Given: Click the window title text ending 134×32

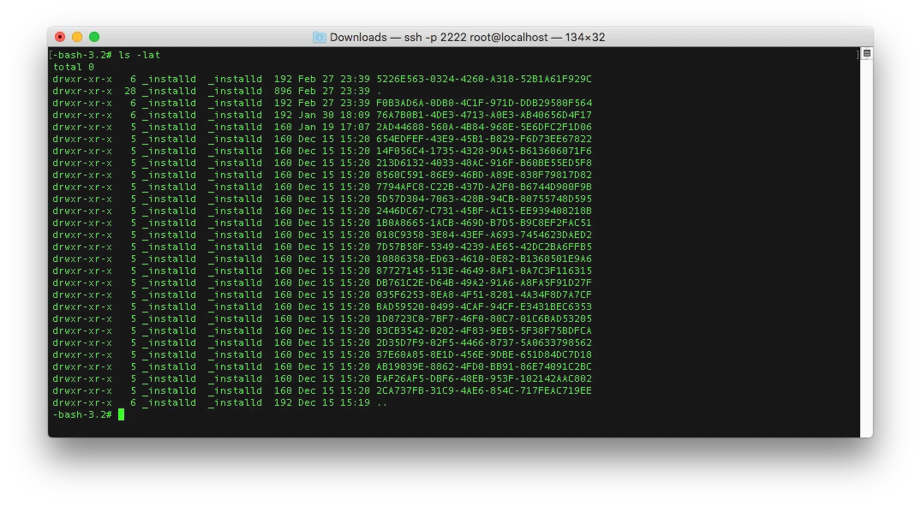Looking at the screenshot, I should click(x=467, y=37).
